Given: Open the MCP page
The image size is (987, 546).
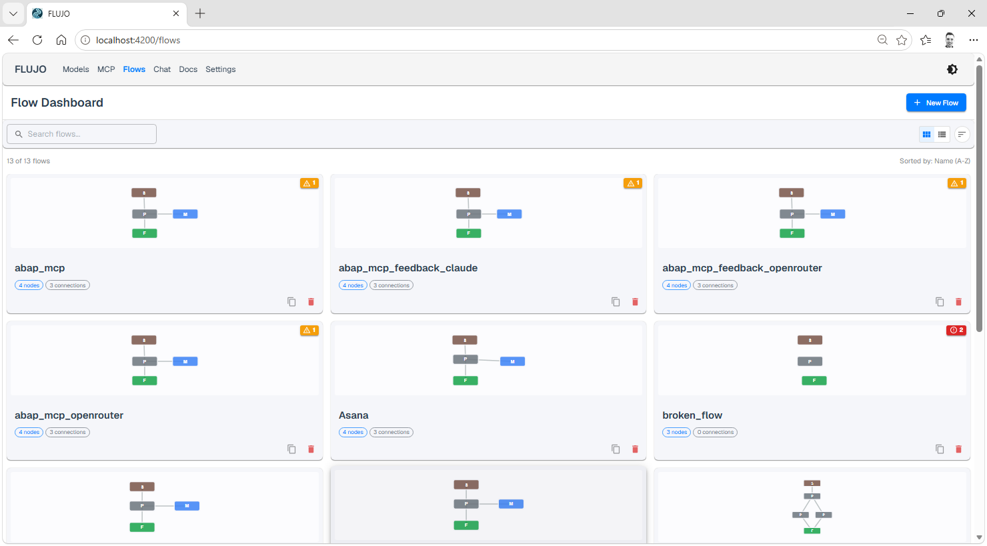Looking at the screenshot, I should tap(106, 69).
